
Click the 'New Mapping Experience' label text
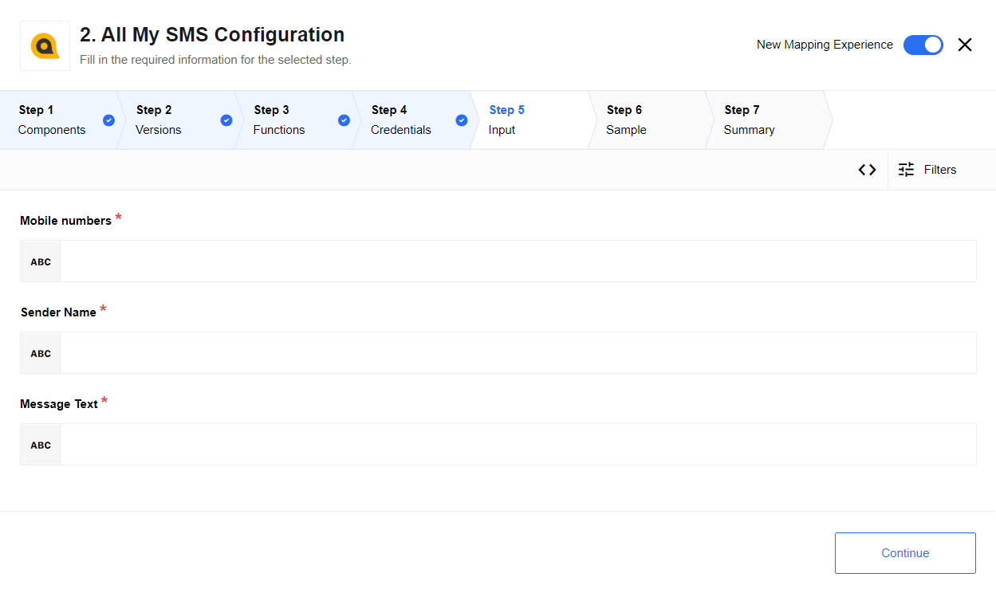tap(825, 45)
